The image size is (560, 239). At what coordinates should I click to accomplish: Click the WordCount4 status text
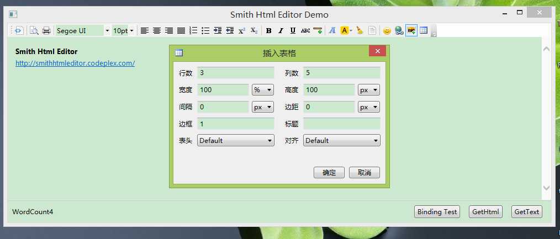click(x=33, y=212)
